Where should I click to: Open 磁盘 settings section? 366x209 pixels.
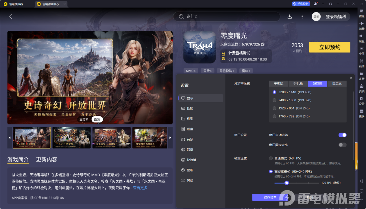coord(201,129)
